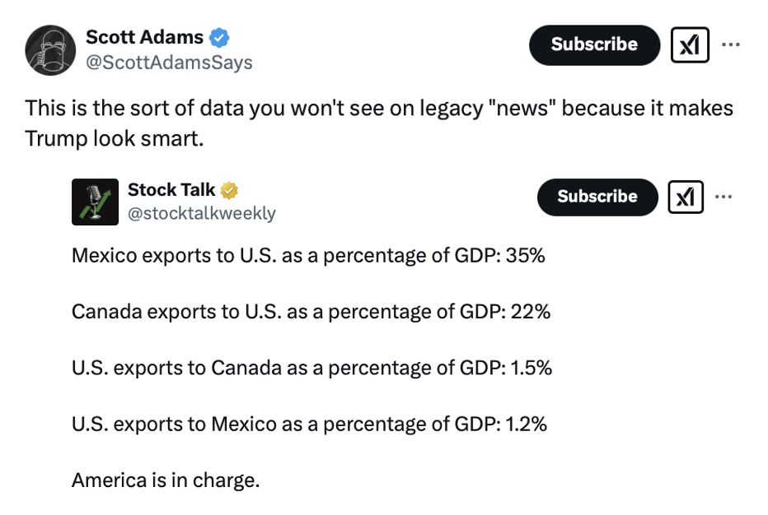Click the Scott Adams display name
The image size is (768, 515).
click(x=144, y=37)
